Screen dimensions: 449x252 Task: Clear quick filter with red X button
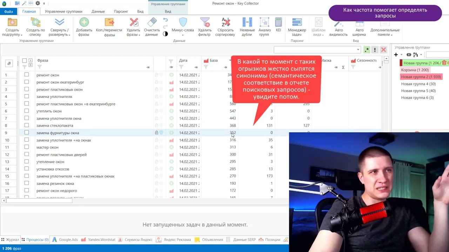click(383, 50)
